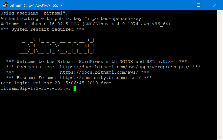Screen dimensions: 223x140
Task: Click the 'Using username "bitnami"' line
Action: pos(34,13)
